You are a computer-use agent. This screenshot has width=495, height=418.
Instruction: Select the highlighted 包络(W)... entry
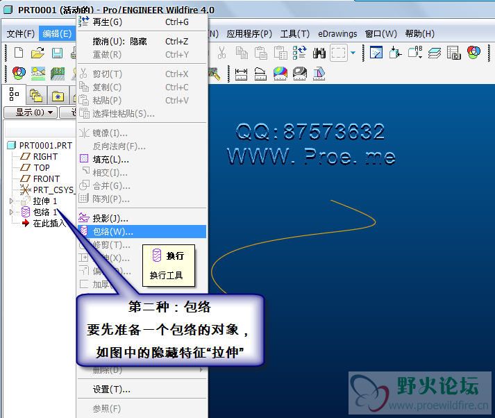pyautogui.click(x=142, y=231)
